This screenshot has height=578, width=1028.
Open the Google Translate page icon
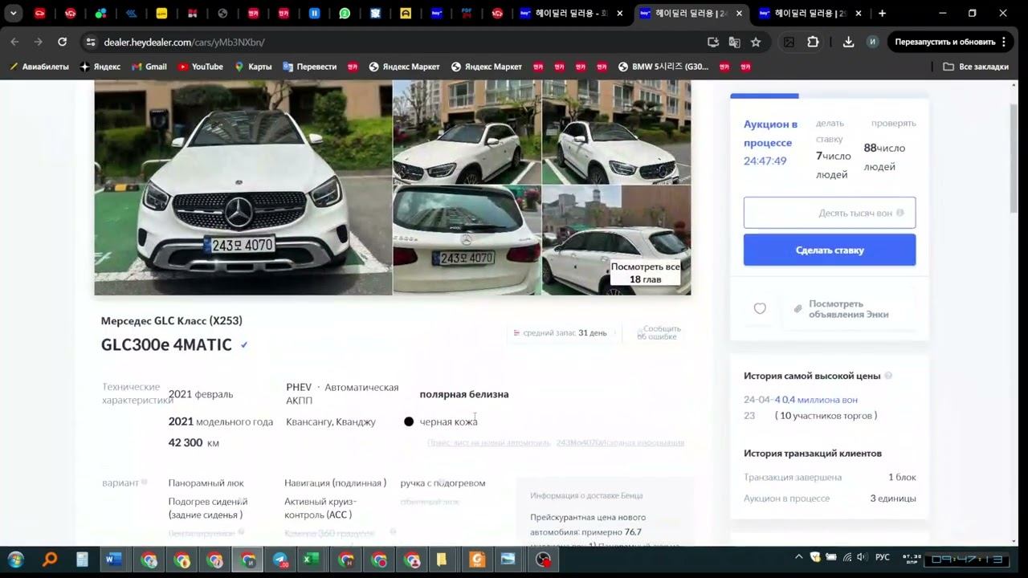(734, 42)
